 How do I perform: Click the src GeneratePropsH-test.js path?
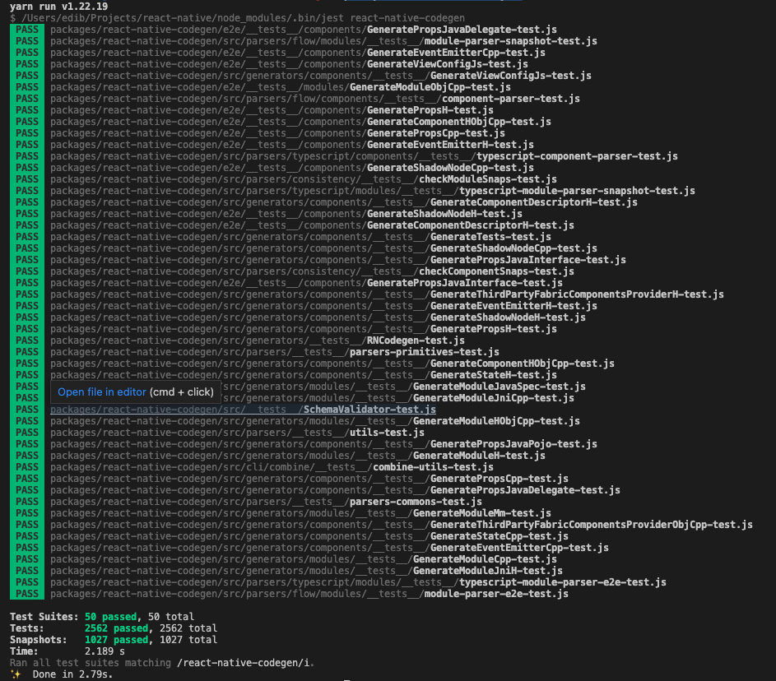[x=304, y=329]
